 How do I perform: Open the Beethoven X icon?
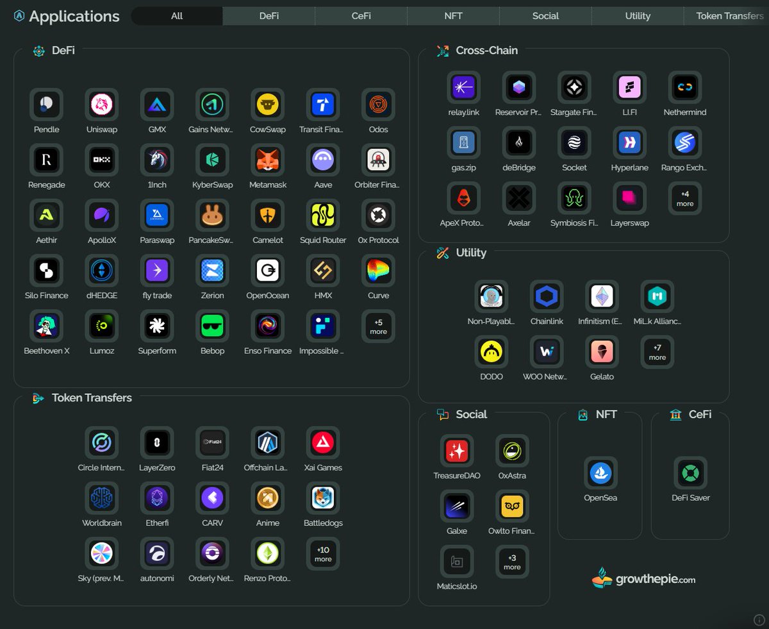point(46,326)
